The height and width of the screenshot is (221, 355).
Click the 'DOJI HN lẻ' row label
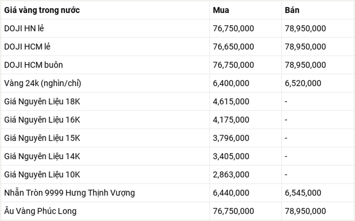(x=24, y=28)
